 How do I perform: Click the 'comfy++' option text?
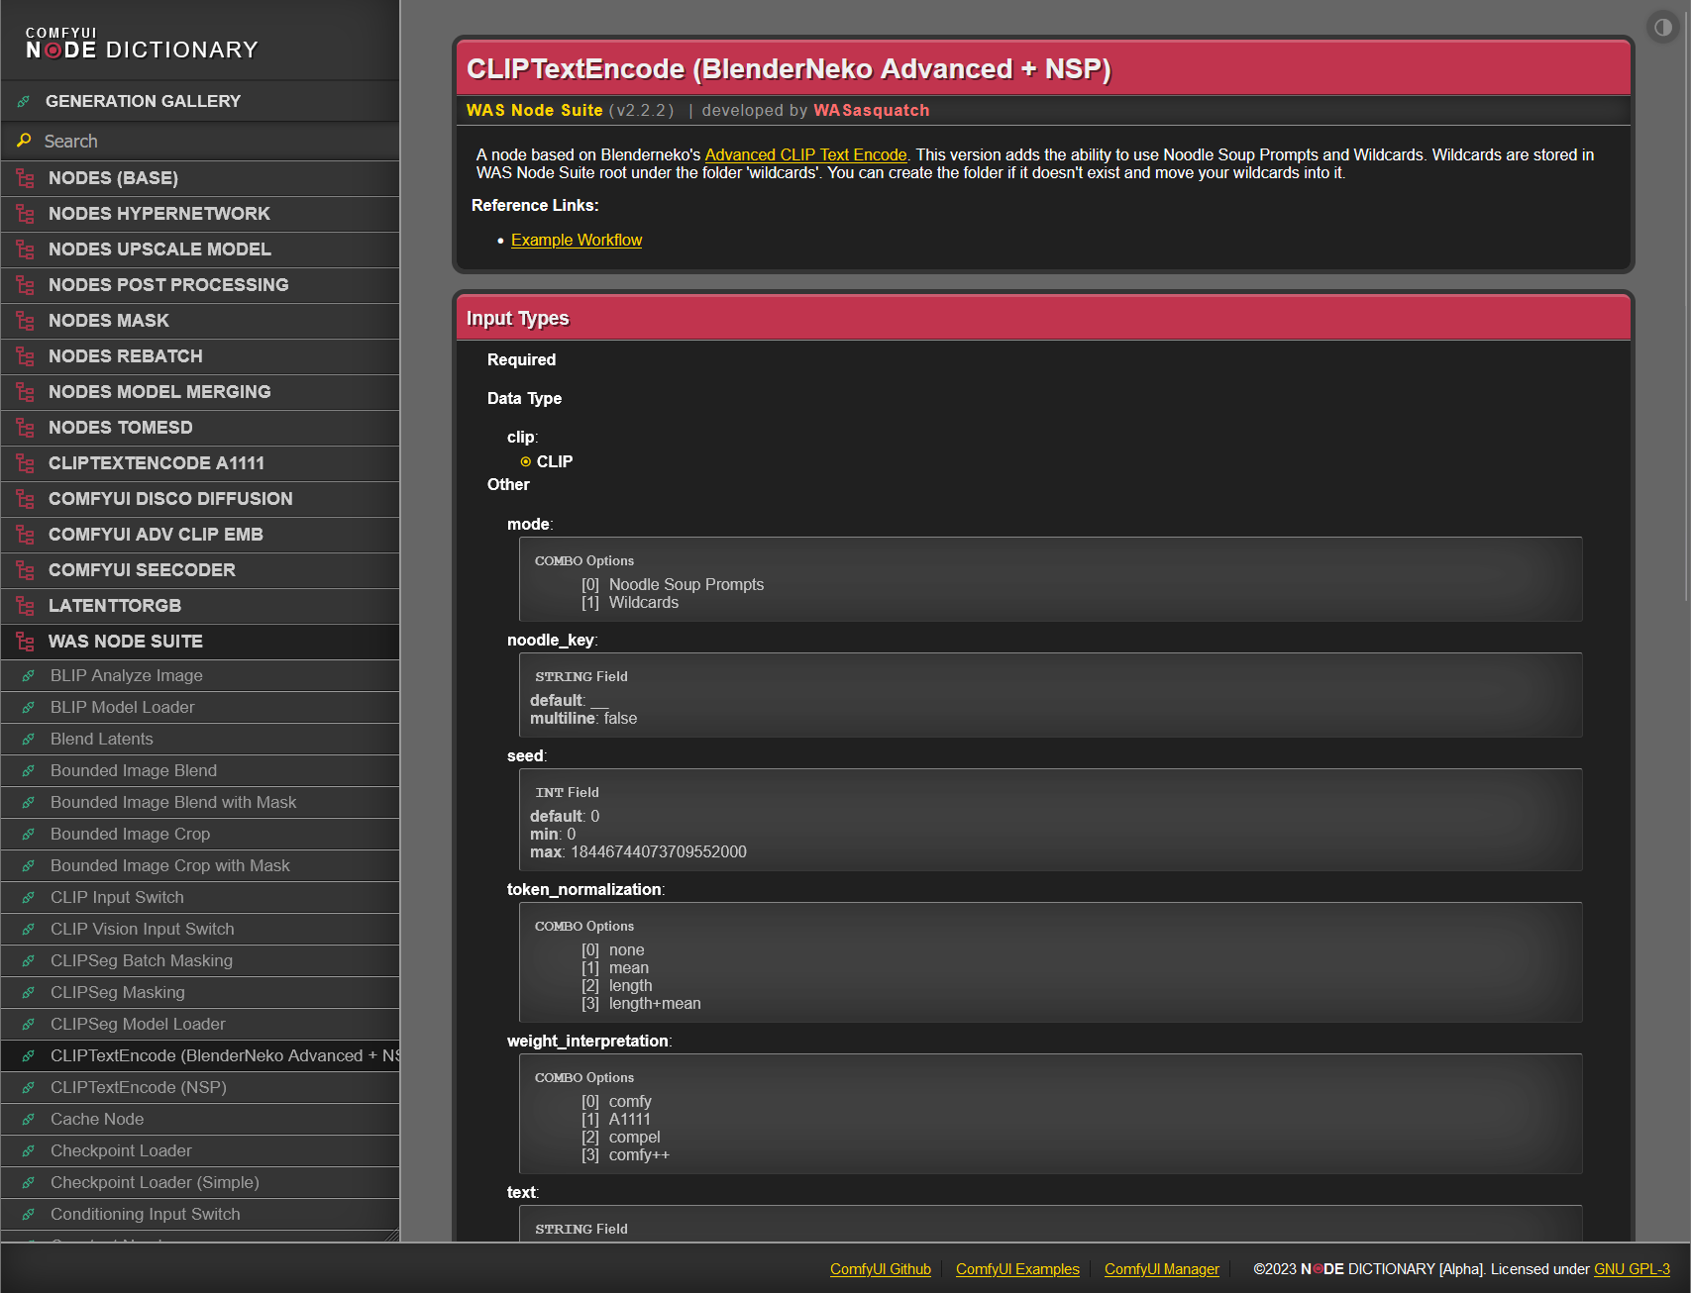point(639,1155)
